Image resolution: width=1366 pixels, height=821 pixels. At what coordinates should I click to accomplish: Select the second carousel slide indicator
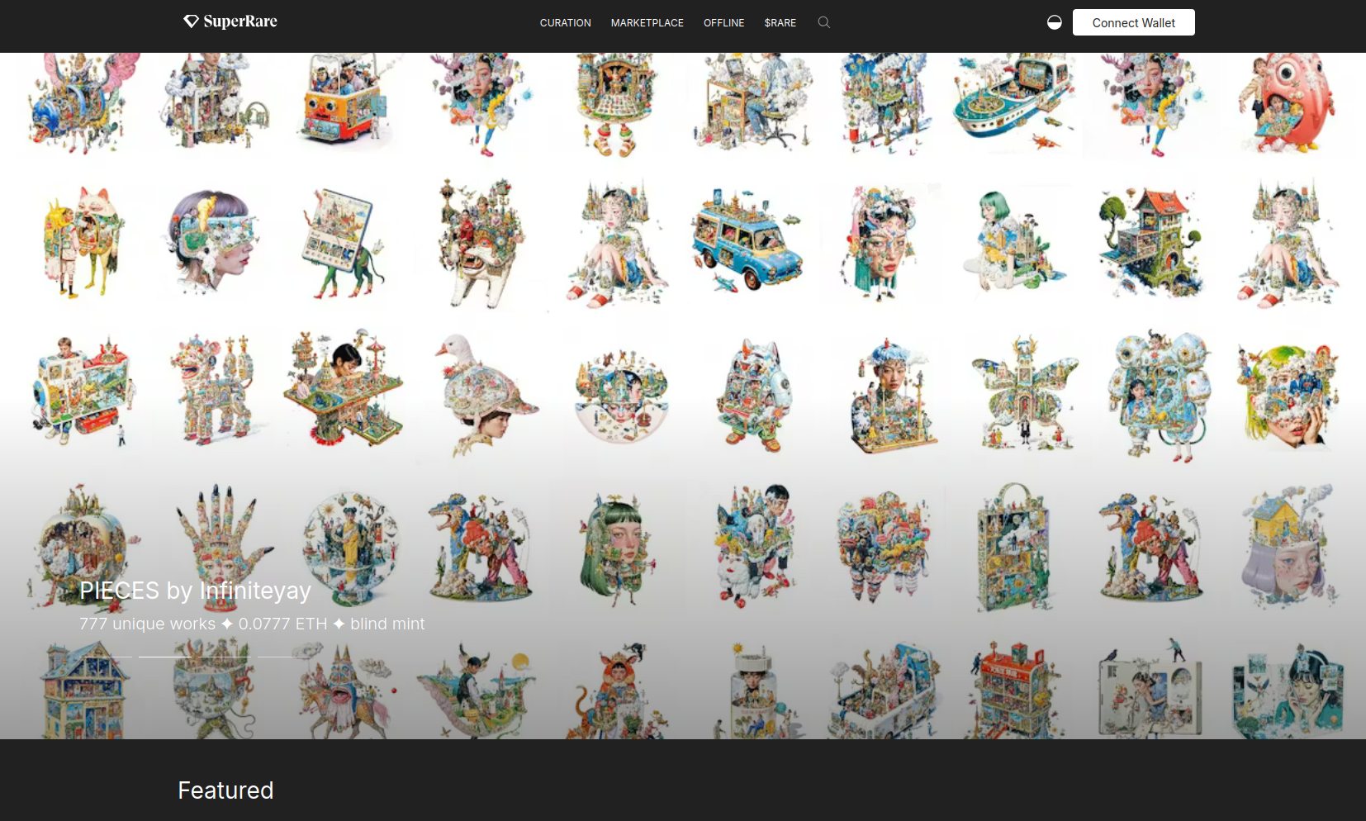point(164,657)
